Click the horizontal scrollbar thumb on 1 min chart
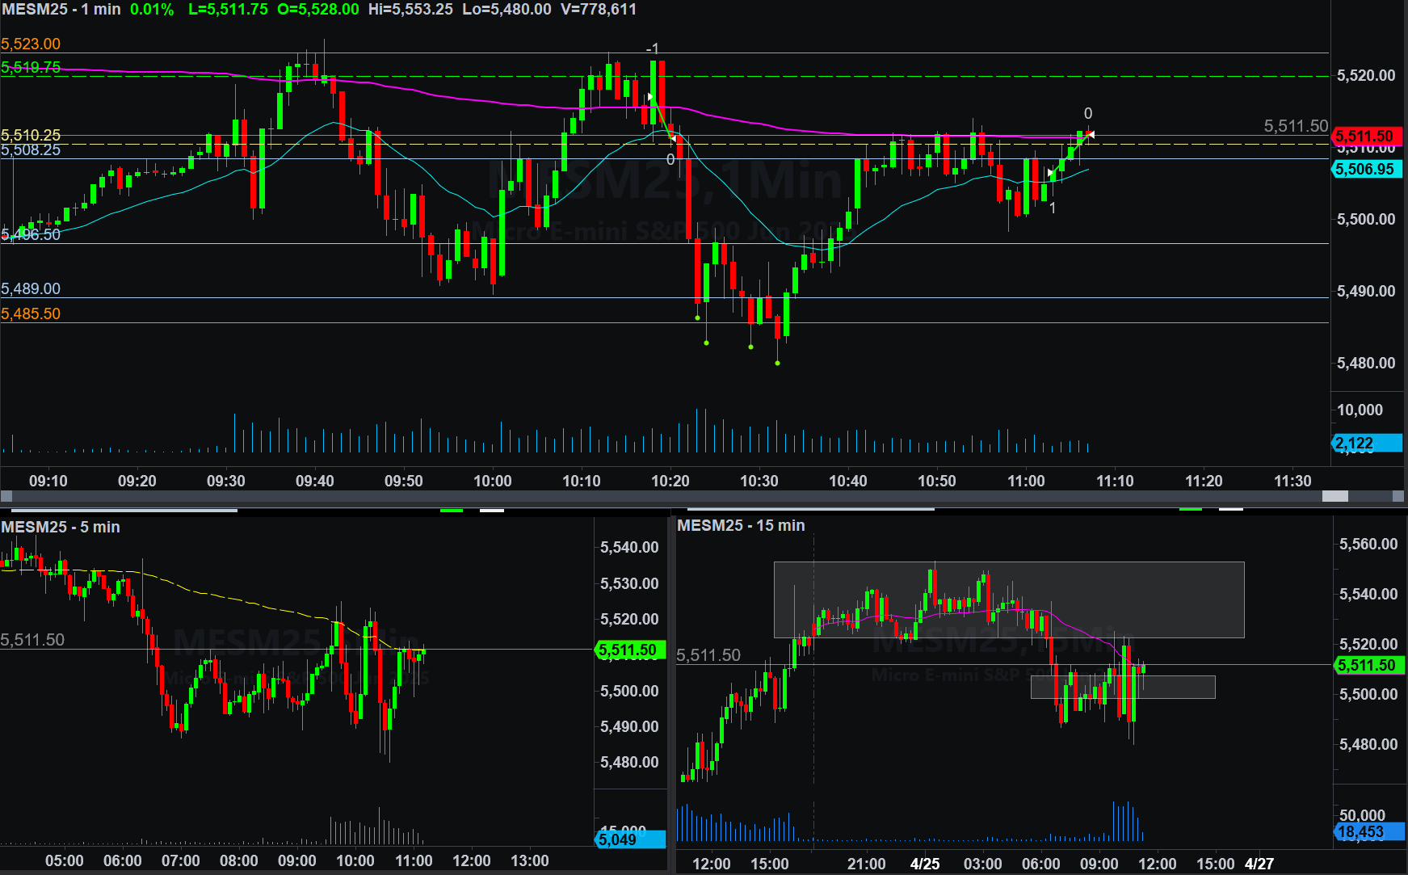Screen dimensions: 1408x875 (1334, 496)
